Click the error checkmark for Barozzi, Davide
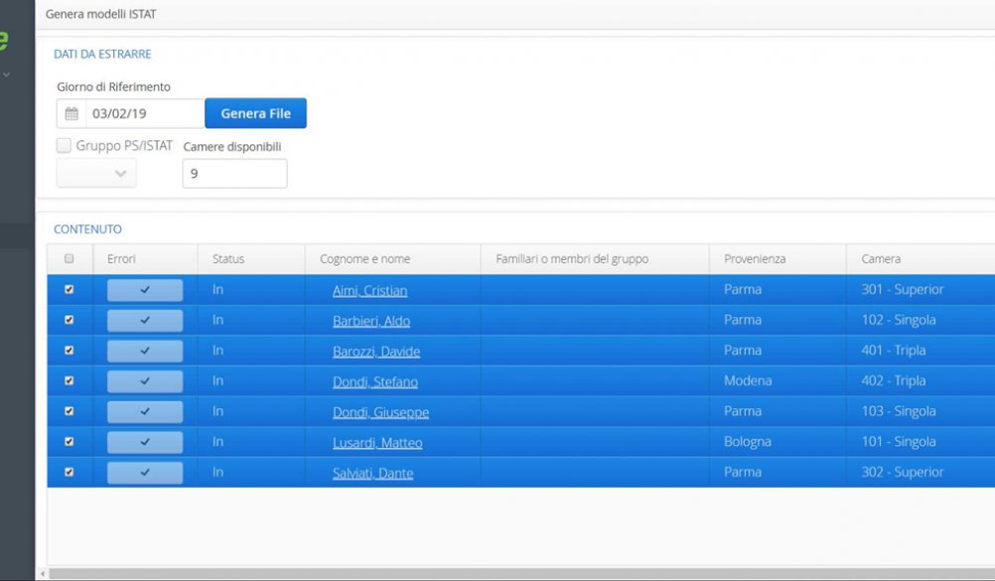Viewport: 995px width, 581px height. pyautogui.click(x=145, y=351)
